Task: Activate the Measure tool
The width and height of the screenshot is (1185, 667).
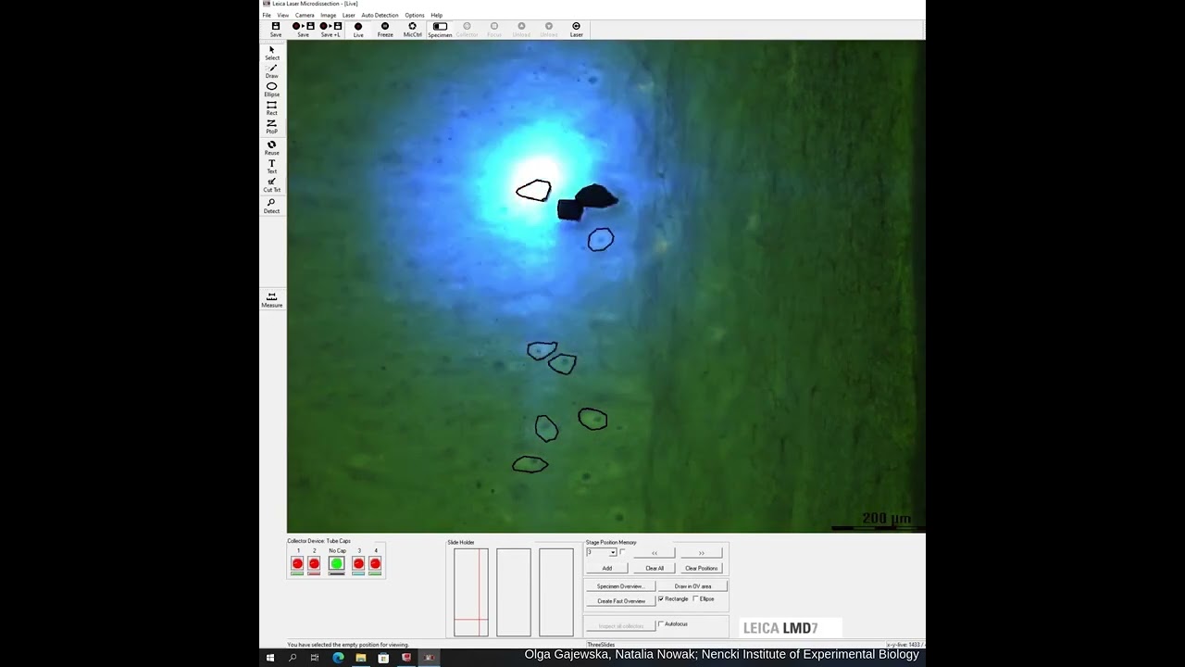Action: point(271,300)
